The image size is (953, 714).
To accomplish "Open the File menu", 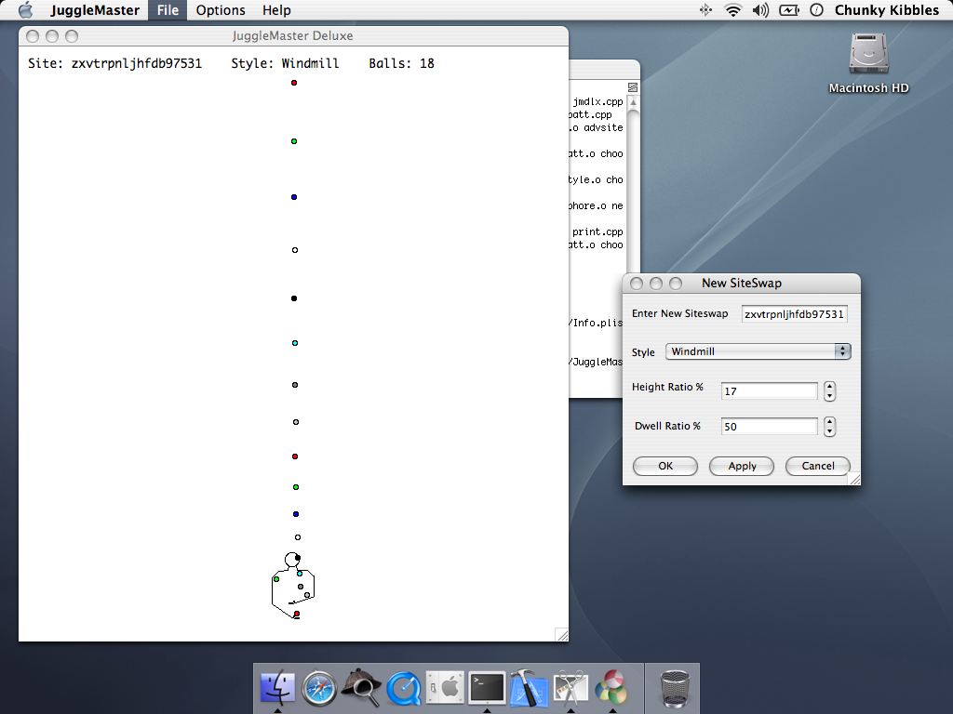I will click(x=168, y=9).
